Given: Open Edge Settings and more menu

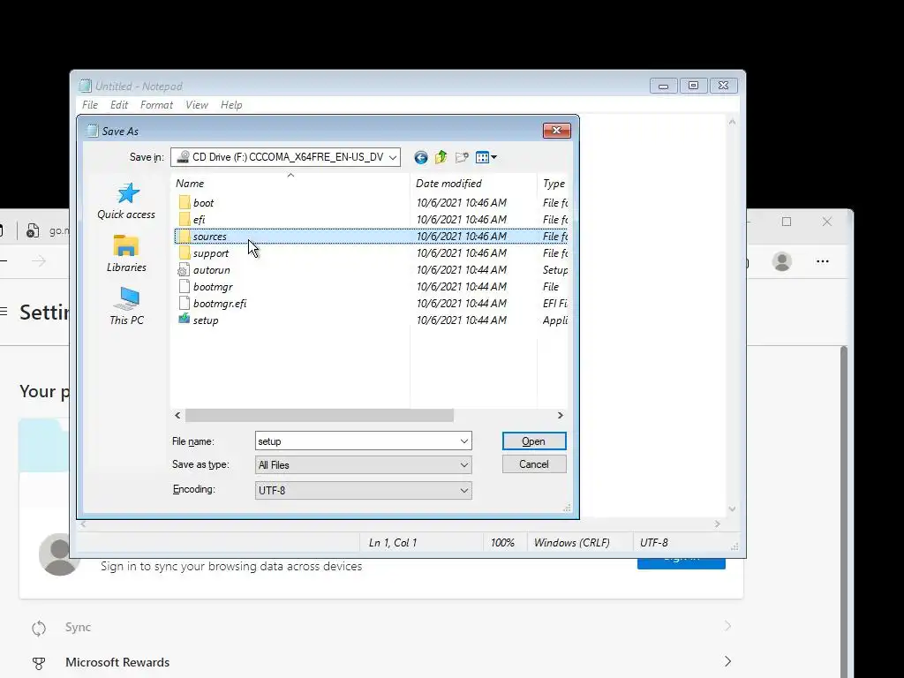Looking at the screenshot, I should tap(822, 261).
